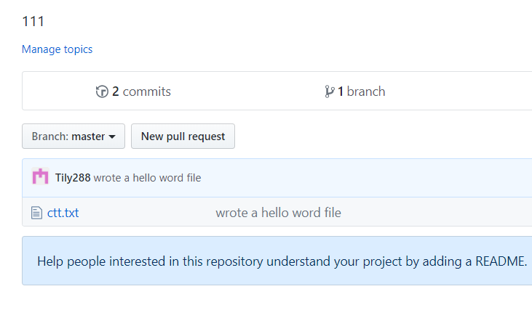Viewport: 532px width, 326px height.
Task: Click the 111 repository description text
Action: (33, 22)
